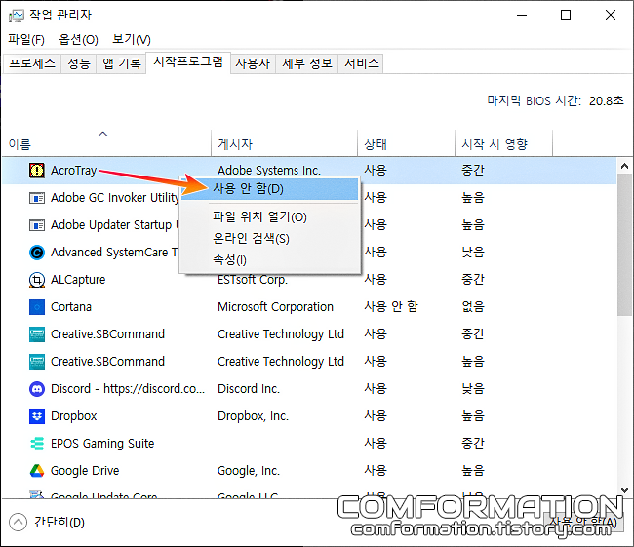Choose 속성(I) in context menu
634x547 pixels.
(x=269, y=260)
